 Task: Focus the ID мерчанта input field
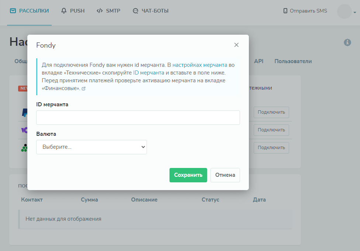(x=138, y=117)
